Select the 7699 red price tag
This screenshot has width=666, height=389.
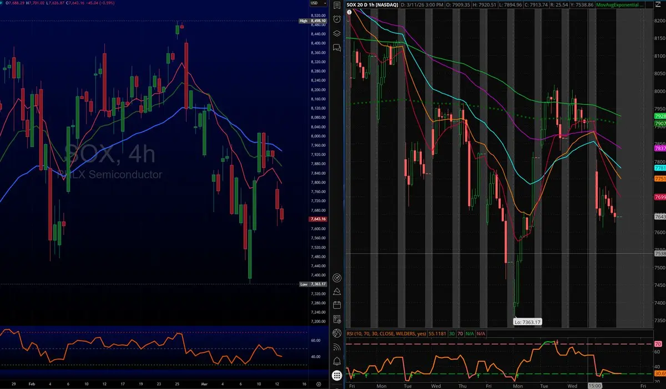pos(660,197)
